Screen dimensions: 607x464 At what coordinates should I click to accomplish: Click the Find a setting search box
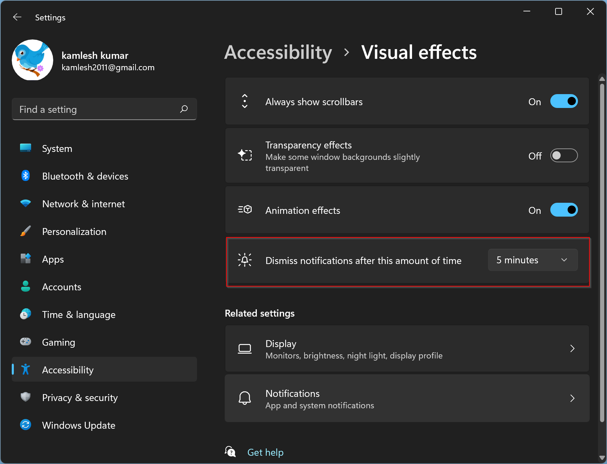pos(104,109)
